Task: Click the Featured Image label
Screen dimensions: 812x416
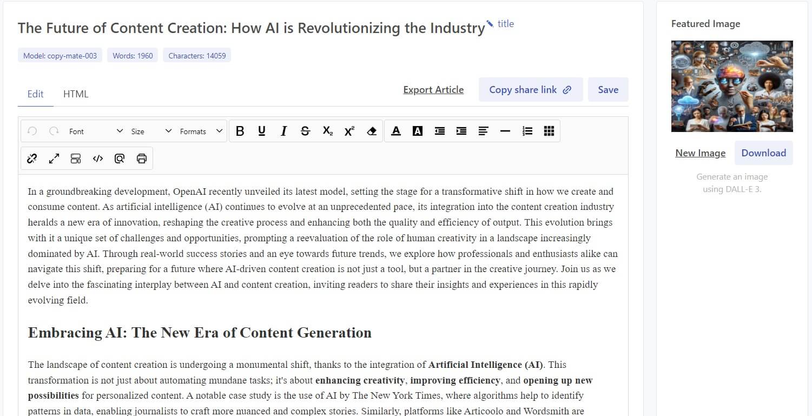Action: pos(705,24)
